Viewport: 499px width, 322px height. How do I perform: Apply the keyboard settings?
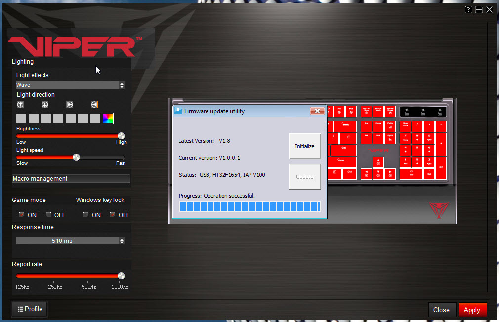pyautogui.click(x=473, y=310)
